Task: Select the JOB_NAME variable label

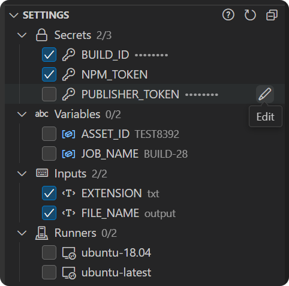Action: click(110, 153)
